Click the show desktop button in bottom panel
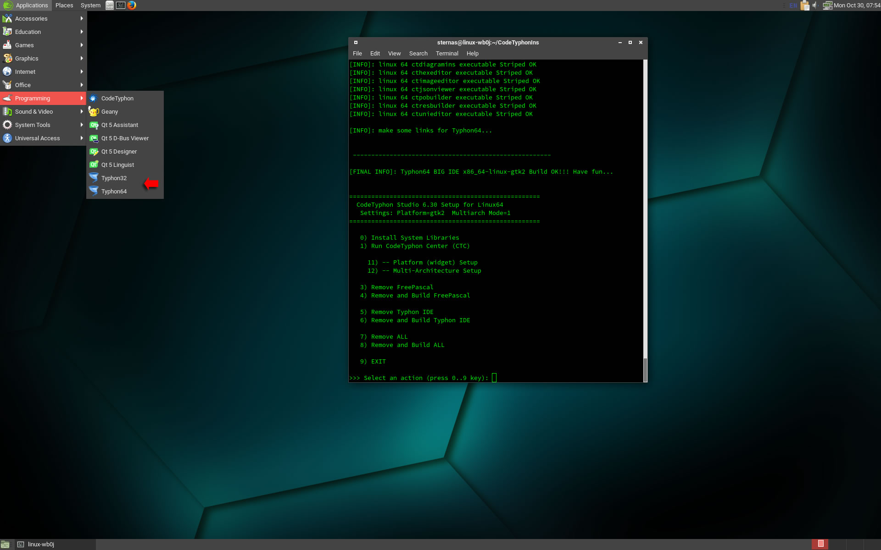 [5, 544]
